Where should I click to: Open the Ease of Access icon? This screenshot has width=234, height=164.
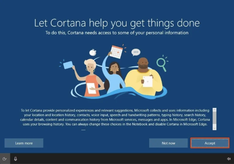click(x=4, y=159)
